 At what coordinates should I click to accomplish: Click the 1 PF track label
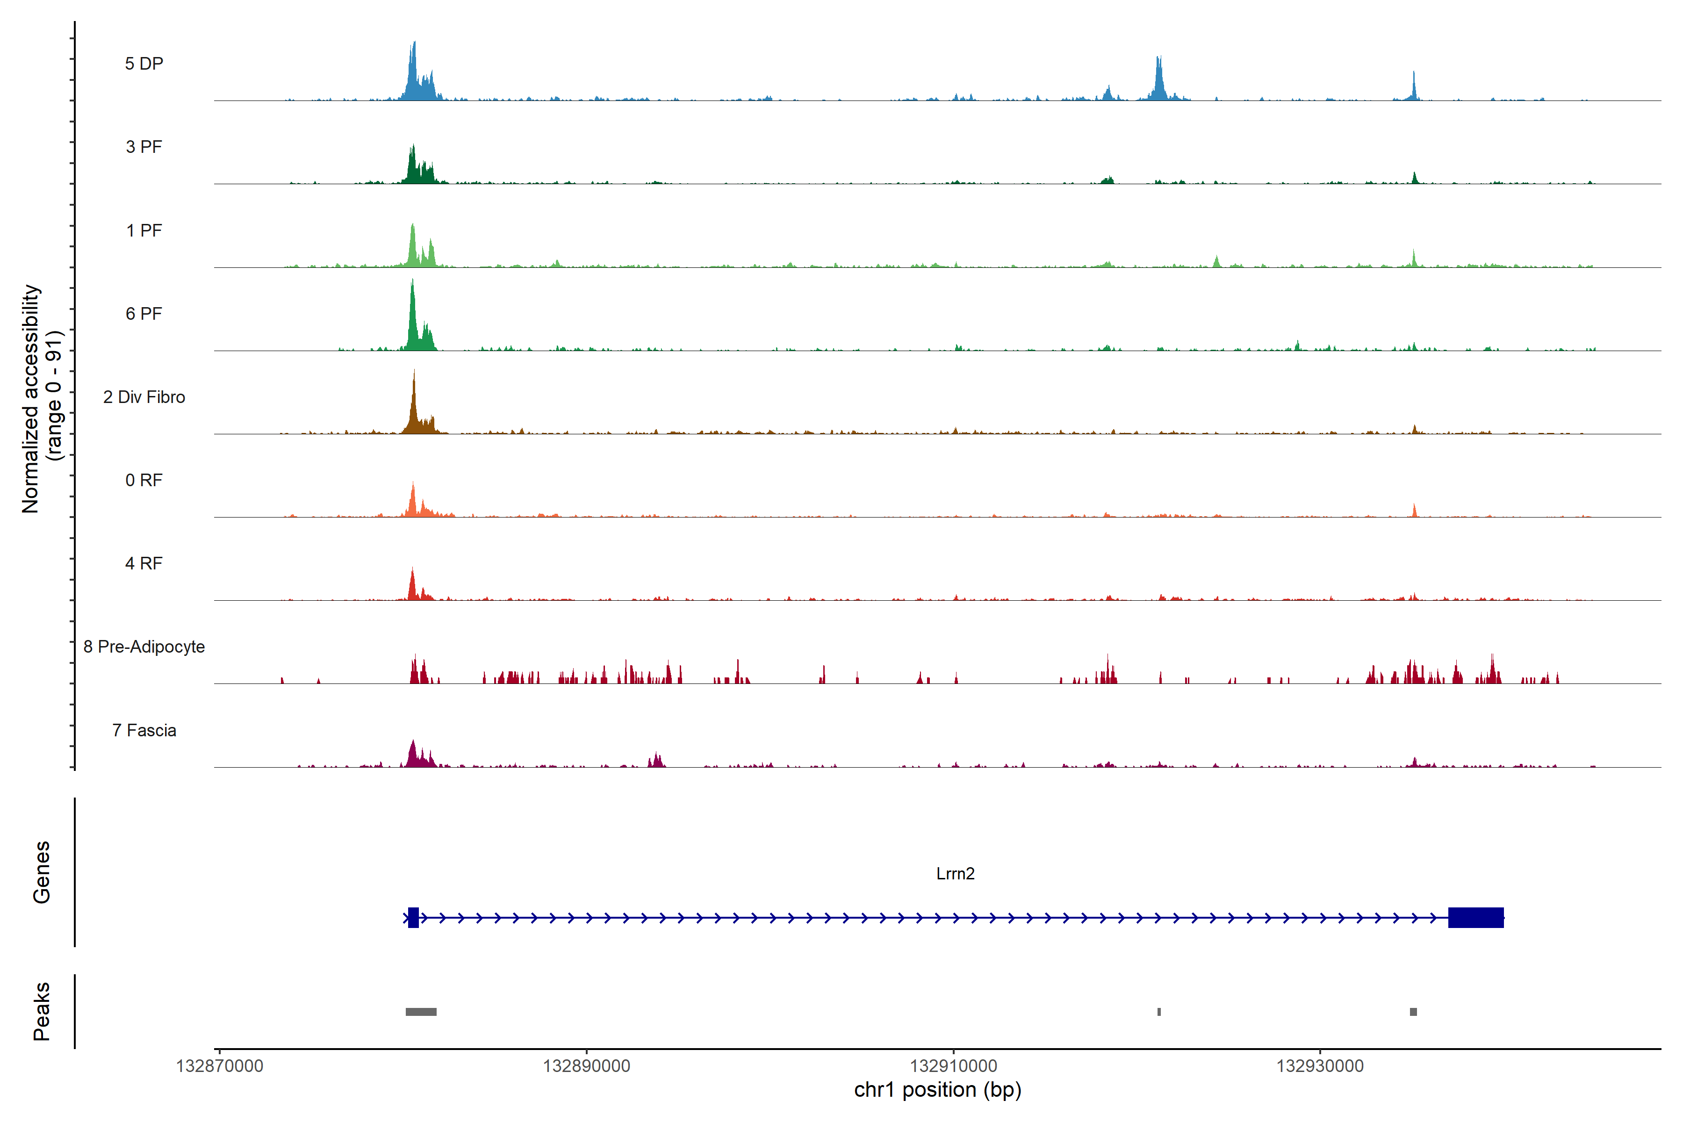point(144,230)
